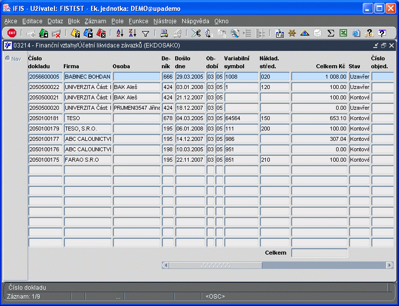
Task: Open the Okno menu
Action: pyautogui.click(x=221, y=21)
